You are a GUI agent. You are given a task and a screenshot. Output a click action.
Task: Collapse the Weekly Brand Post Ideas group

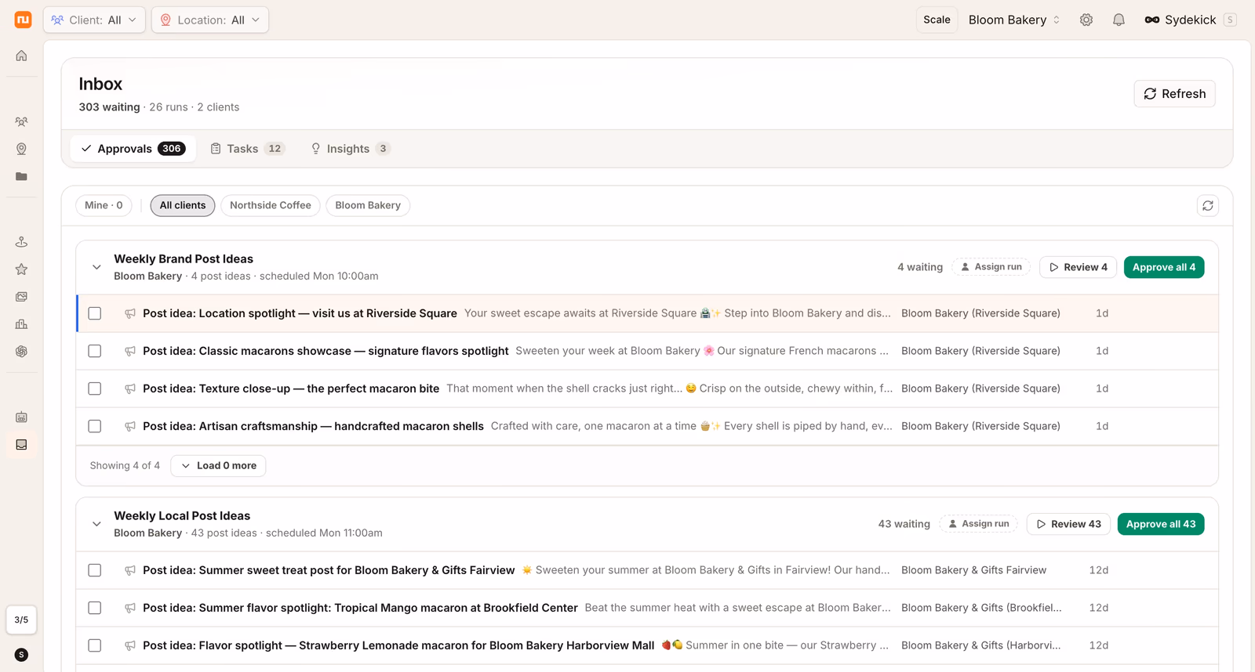[96, 267]
